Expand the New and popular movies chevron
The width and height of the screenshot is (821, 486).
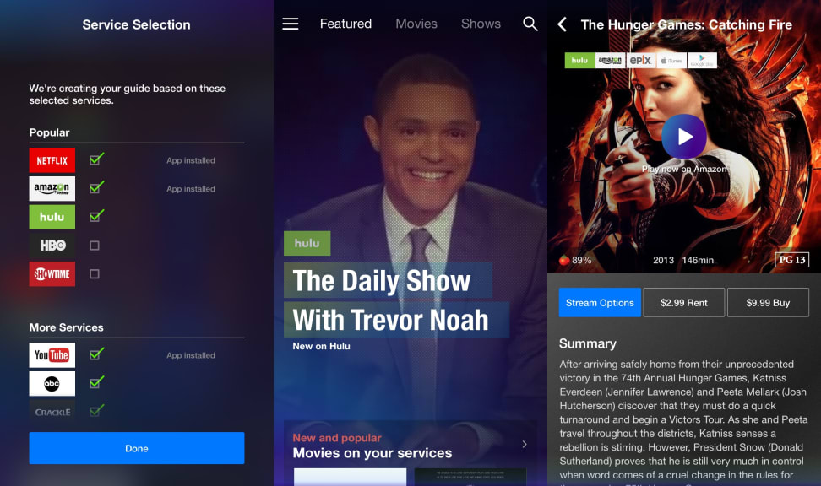pos(525,444)
